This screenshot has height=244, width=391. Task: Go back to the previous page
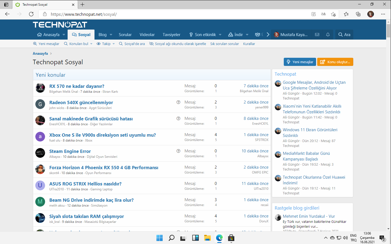click(x=7, y=14)
